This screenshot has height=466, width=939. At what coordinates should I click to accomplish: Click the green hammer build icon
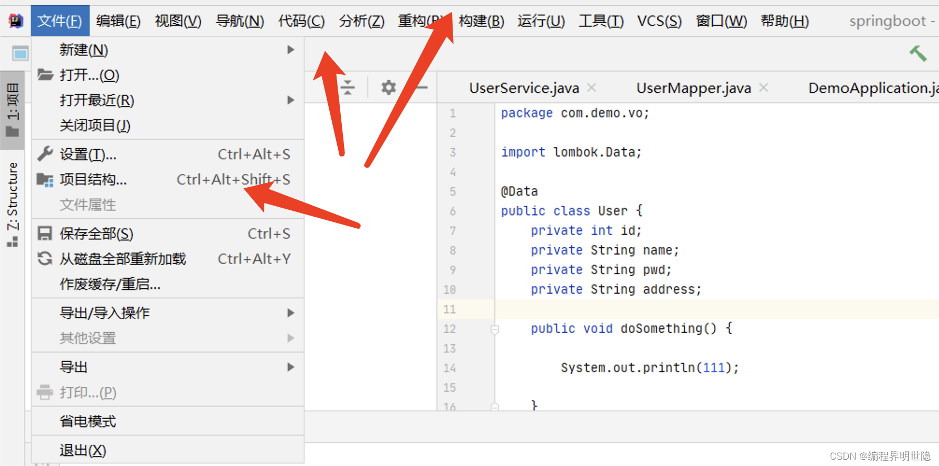click(918, 53)
